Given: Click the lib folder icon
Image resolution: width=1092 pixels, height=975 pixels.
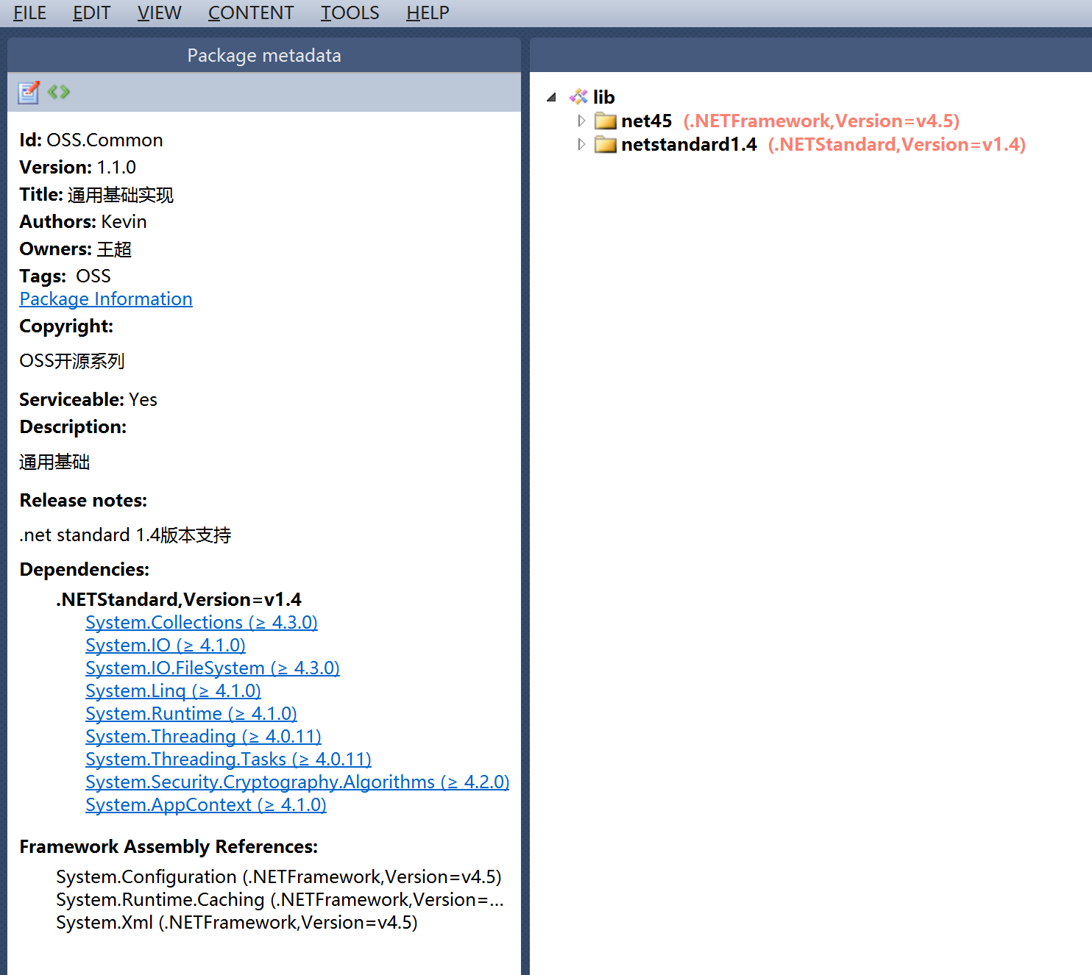Looking at the screenshot, I should click(x=579, y=97).
